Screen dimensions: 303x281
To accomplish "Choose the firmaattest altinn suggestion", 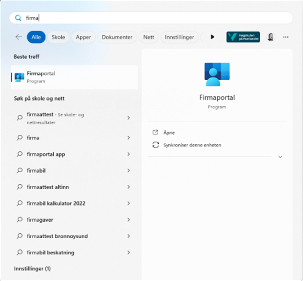I will tap(48, 187).
